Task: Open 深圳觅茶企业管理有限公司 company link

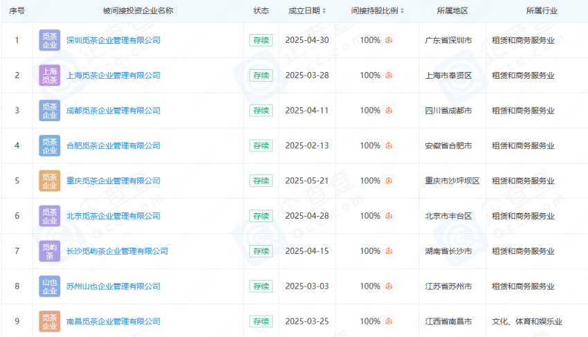Action: point(113,40)
